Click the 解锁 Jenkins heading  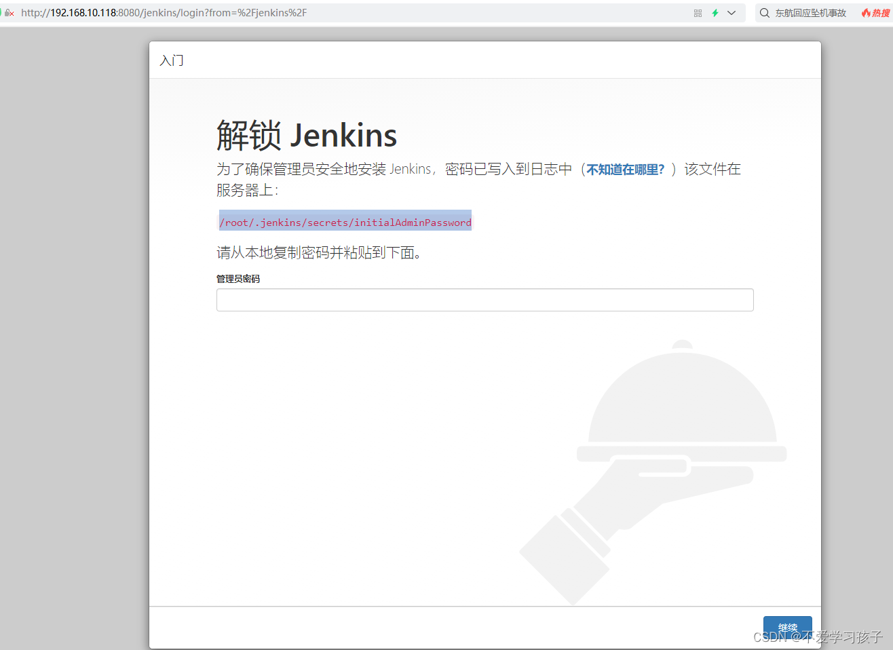pos(307,135)
